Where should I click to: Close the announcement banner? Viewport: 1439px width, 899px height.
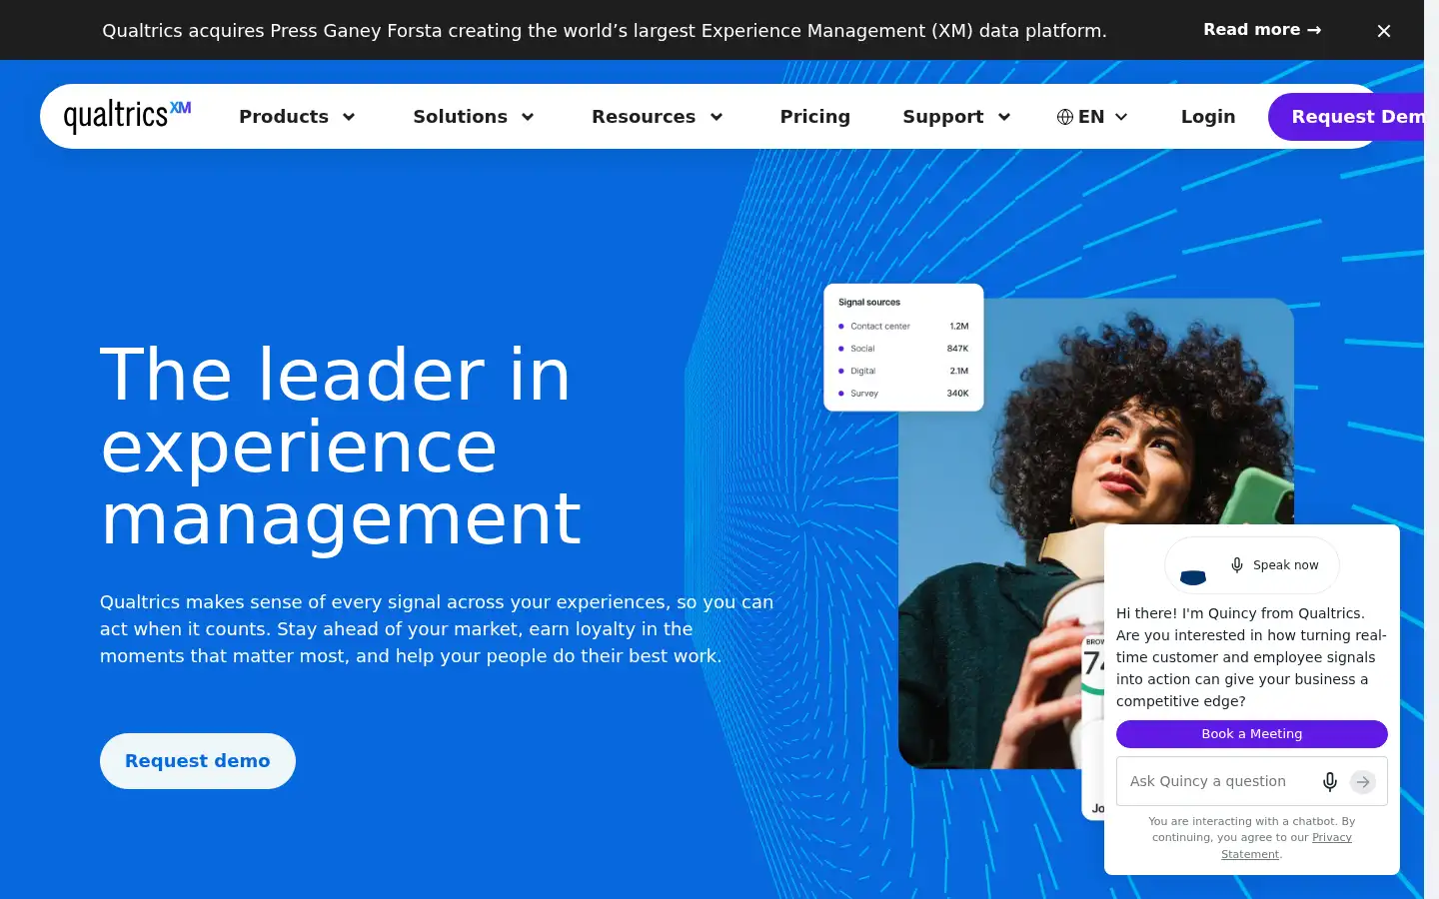click(x=1384, y=31)
